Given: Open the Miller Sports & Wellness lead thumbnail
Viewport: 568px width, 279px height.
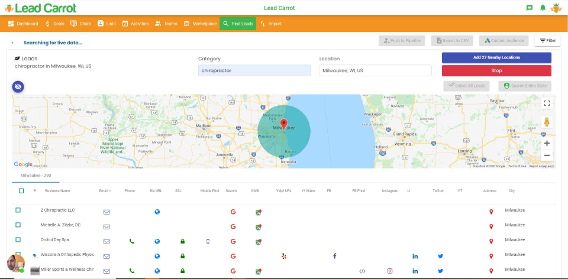Looking at the screenshot, I should 35,271.
